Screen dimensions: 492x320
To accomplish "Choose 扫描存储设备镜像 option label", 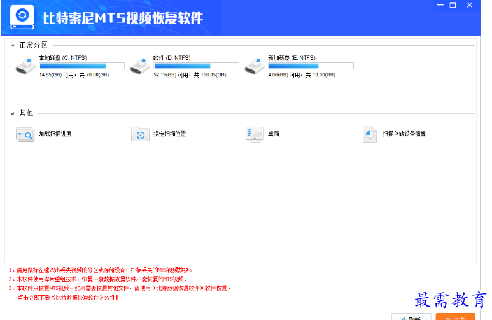I will coord(404,134).
